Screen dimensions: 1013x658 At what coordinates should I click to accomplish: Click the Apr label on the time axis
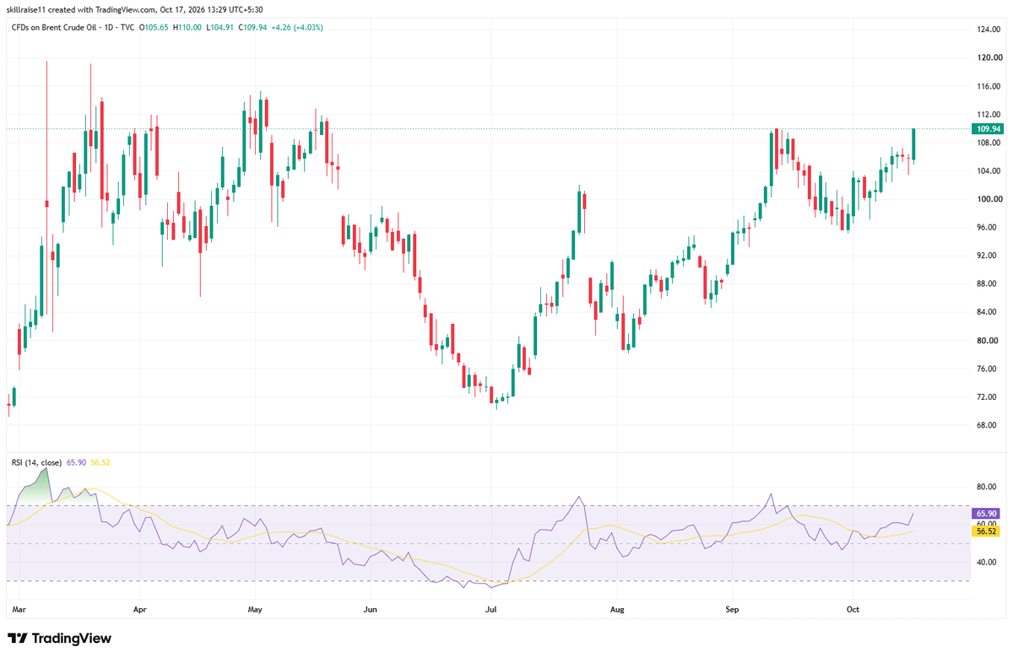click(x=140, y=607)
